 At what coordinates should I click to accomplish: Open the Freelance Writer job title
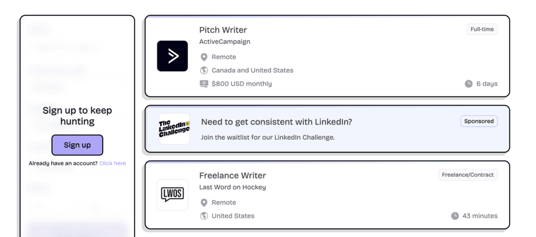[232, 175]
